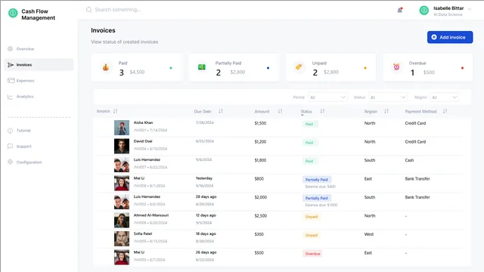Click the David Osei invoice name
The image size is (484, 272).
pyautogui.click(x=143, y=141)
